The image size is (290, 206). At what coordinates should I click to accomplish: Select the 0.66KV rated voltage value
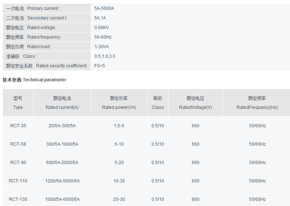click(x=102, y=28)
